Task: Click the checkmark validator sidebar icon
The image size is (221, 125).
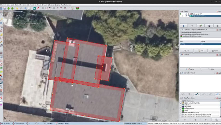Action: 1,83
